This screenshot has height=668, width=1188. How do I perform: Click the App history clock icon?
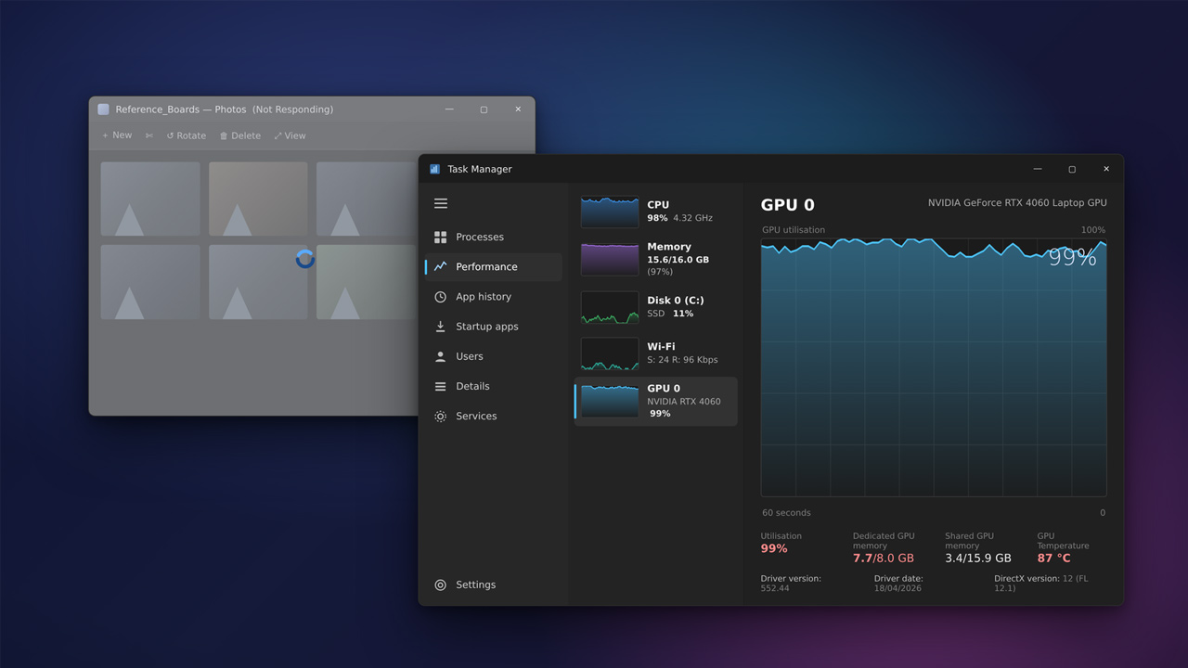tap(440, 297)
